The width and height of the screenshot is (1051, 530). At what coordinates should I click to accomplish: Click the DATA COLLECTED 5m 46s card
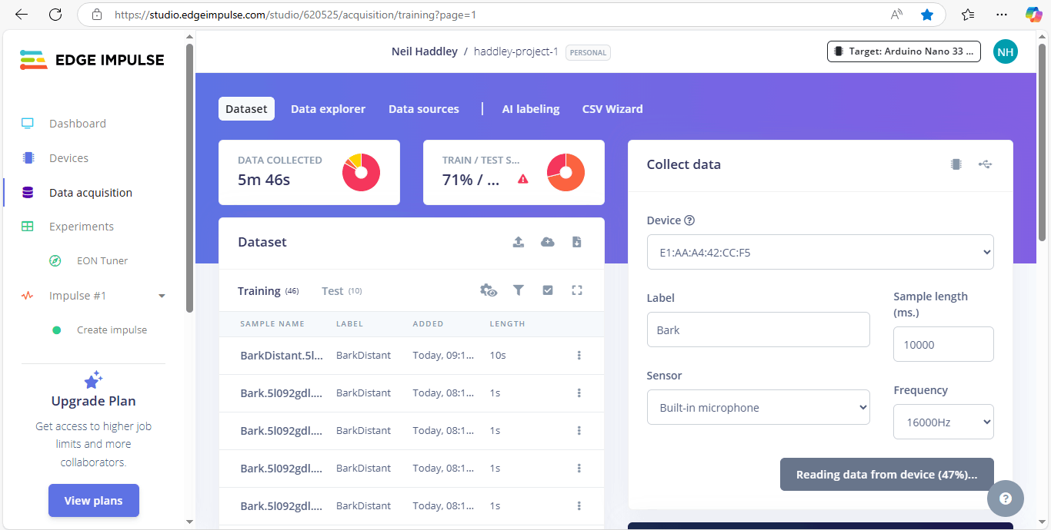click(x=309, y=173)
